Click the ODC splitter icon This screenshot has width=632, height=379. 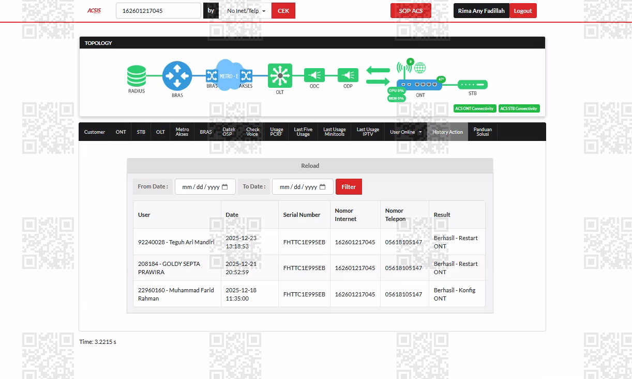click(314, 75)
